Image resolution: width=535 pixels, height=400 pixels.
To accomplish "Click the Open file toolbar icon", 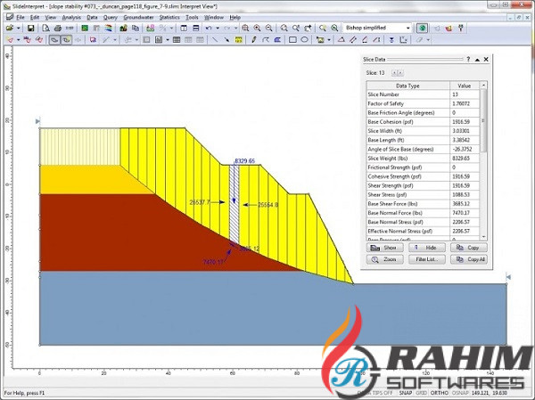I will [10, 29].
